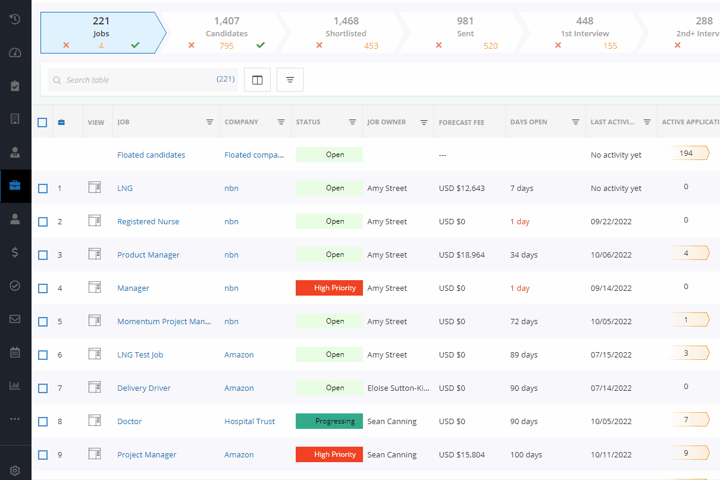Image resolution: width=720 pixels, height=480 pixels.
Task: Click the red X under Sent stage
Action: 439,45
